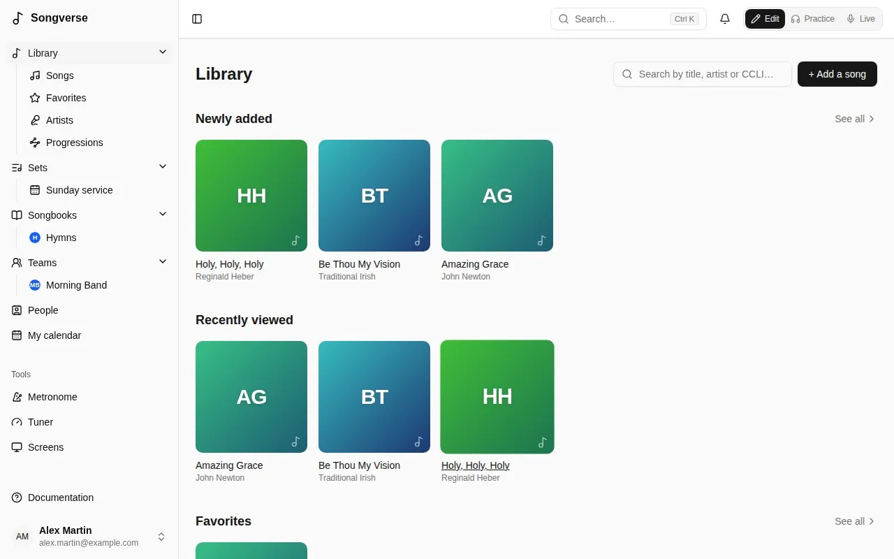894x559 pixels.
Task: Click the People contact icon
Action: 17,310
